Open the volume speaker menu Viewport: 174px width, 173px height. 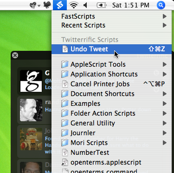point(85,6)
